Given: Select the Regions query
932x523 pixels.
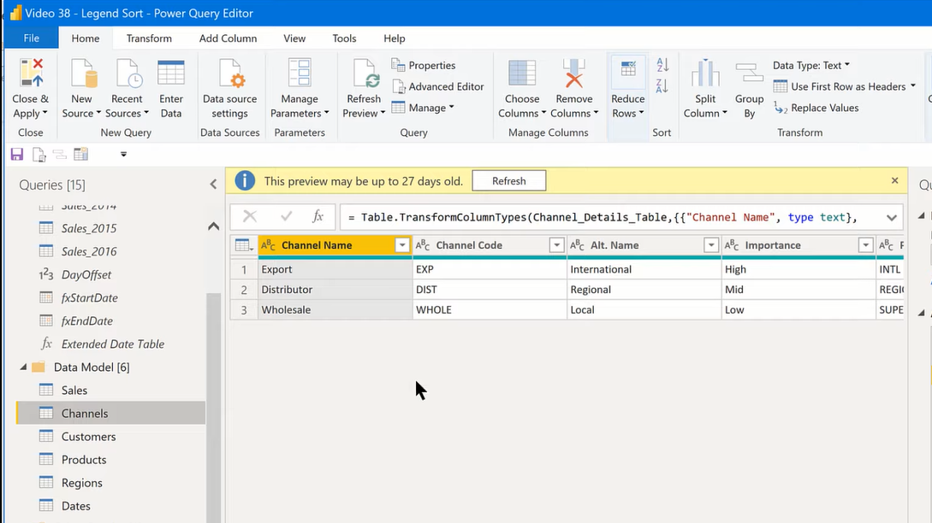Looking at the screenshot, I should point(110,483).
